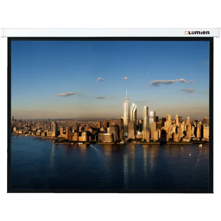Select the white screen housing case

tap(110, 33)
